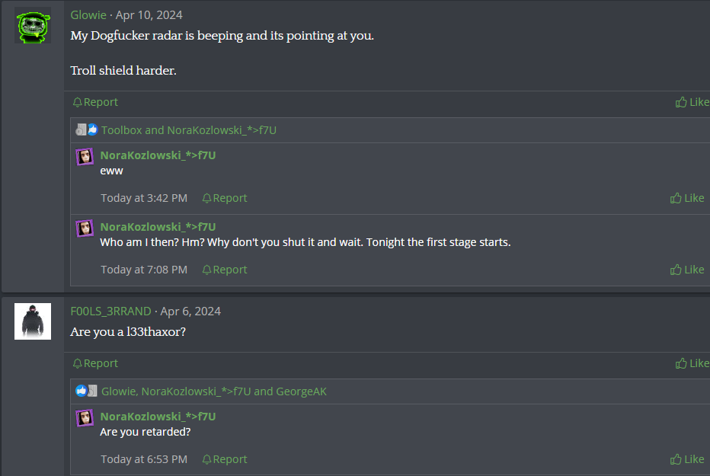Viewport: 710px width, 476px height.
Task: Click Nora's avatar beside "Are you retarded?" comment
Action: click(85, 418)
